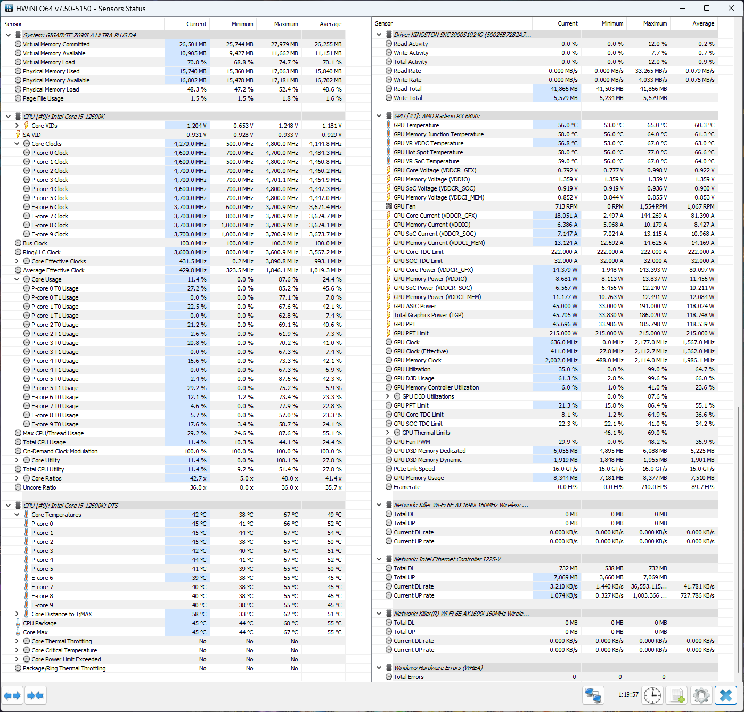Click the clock reset timer icon
Viewport: 744px width, 712px height.
pos(652,695)
